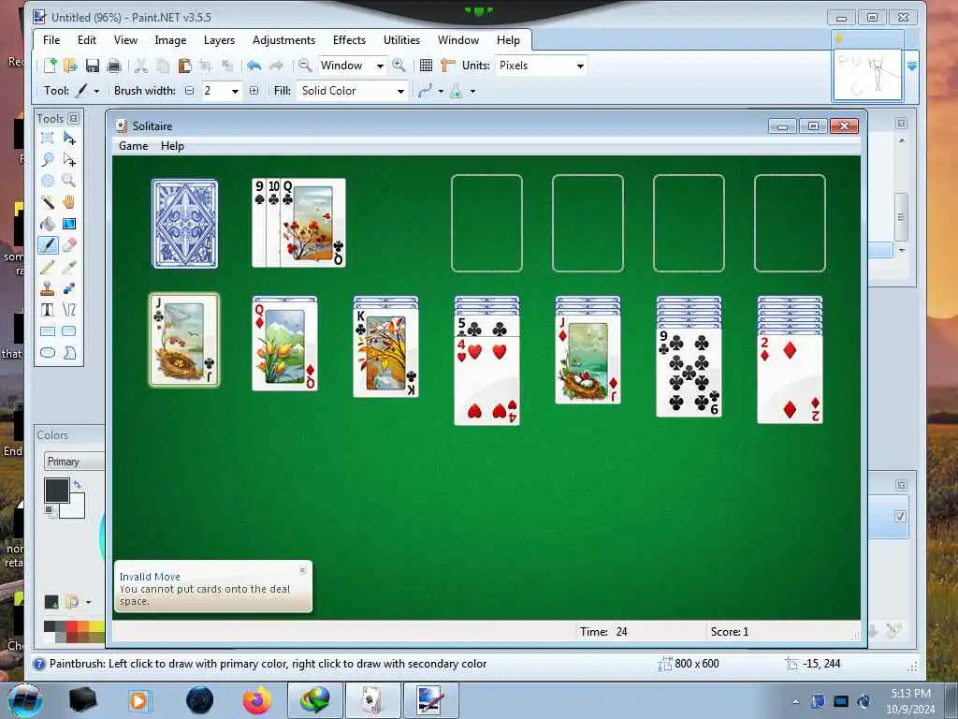Click the Open file icon in the toolbar
958x719 pixels.
point(70,66)
